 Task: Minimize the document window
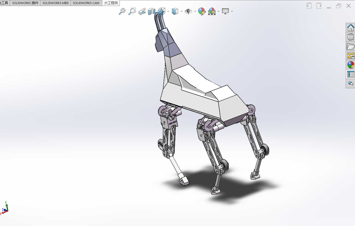click(329, 8)
